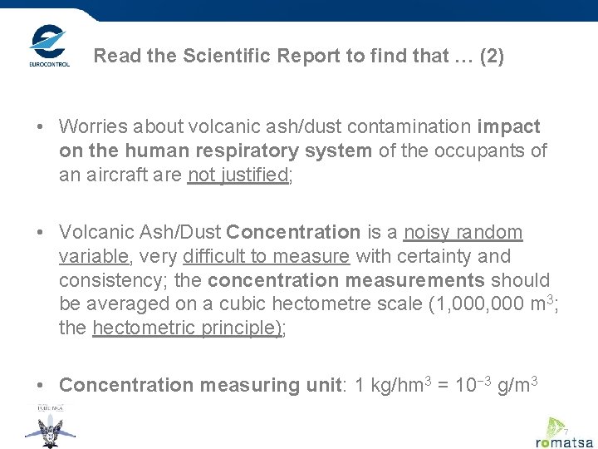Click the small text above the winged emblem
This screenshot has height=449, width=598.
(50, 408)
